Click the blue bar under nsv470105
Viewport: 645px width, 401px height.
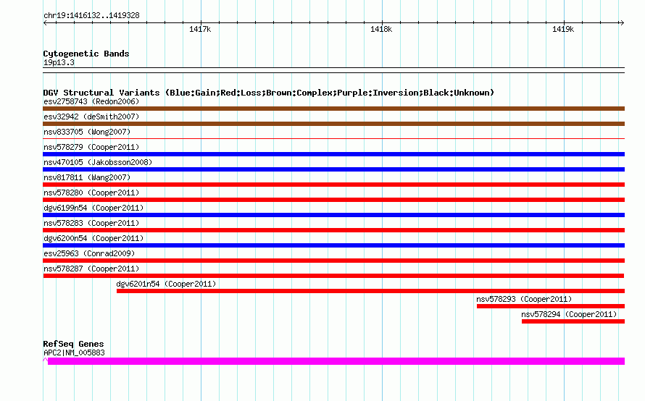[333, 169]
